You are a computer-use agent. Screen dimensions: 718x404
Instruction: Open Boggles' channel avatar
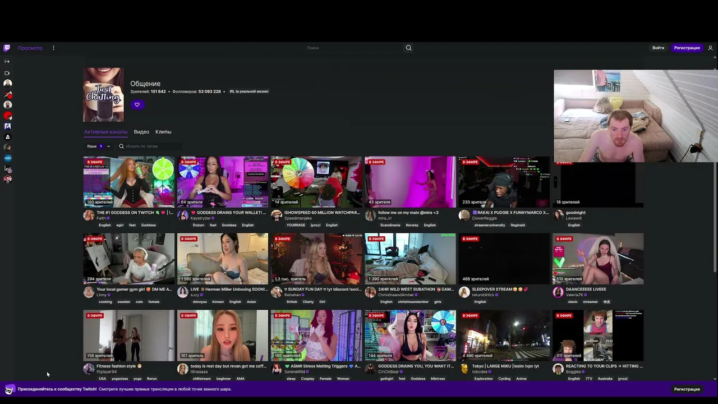tap(558, 369)
